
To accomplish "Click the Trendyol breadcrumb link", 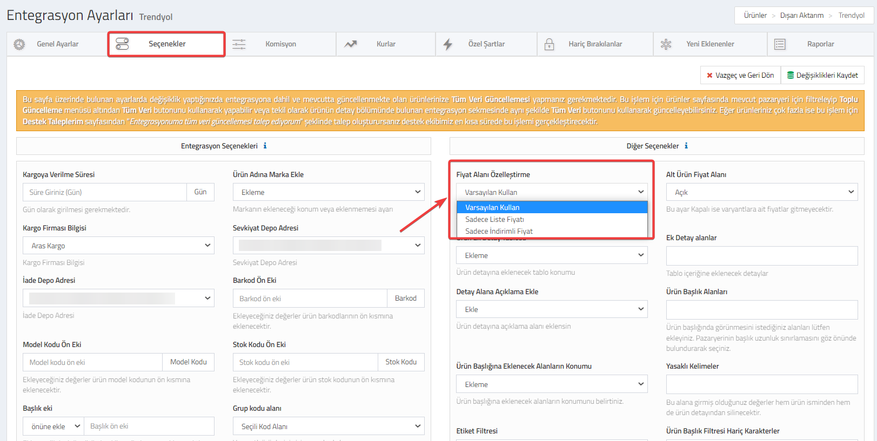I will tap(851, 15).
